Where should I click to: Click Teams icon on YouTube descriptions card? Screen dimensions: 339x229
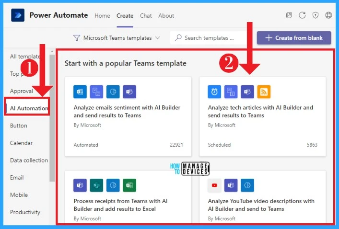[231, 185]
